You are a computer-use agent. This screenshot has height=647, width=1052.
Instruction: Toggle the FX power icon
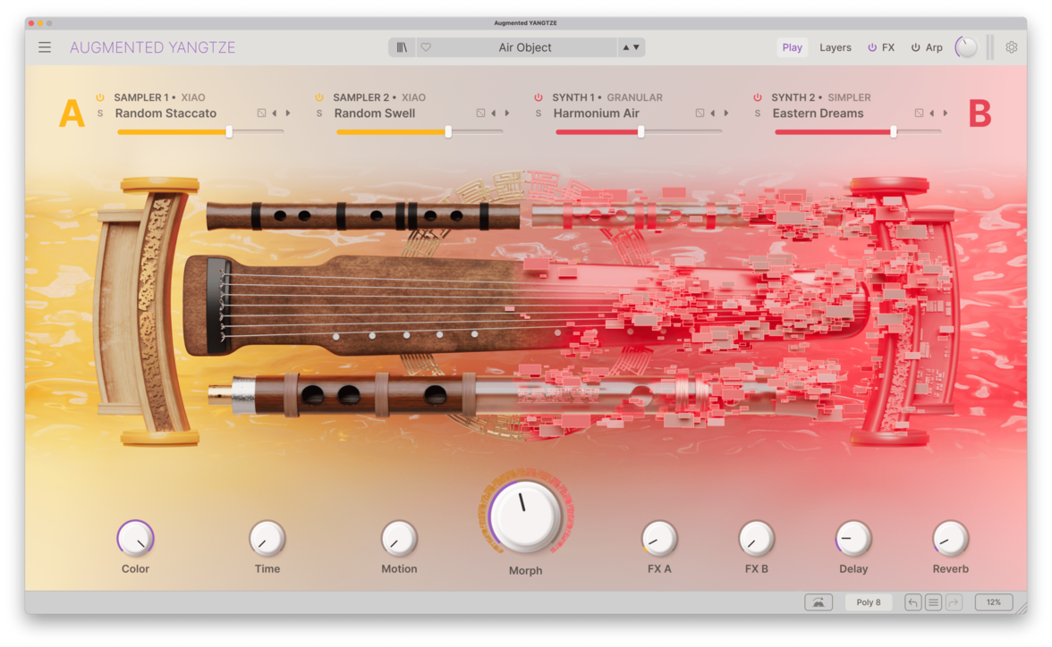(872, 47)
